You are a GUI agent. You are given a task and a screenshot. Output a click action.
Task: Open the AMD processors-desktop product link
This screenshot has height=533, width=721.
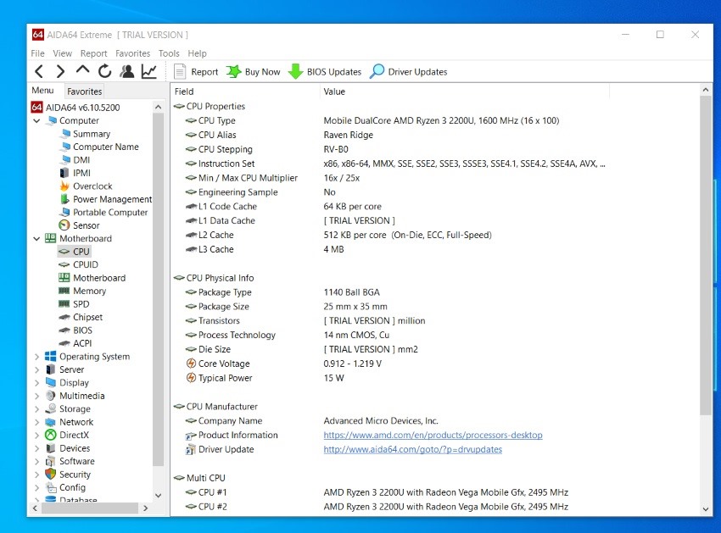click(x=433, y=436)
